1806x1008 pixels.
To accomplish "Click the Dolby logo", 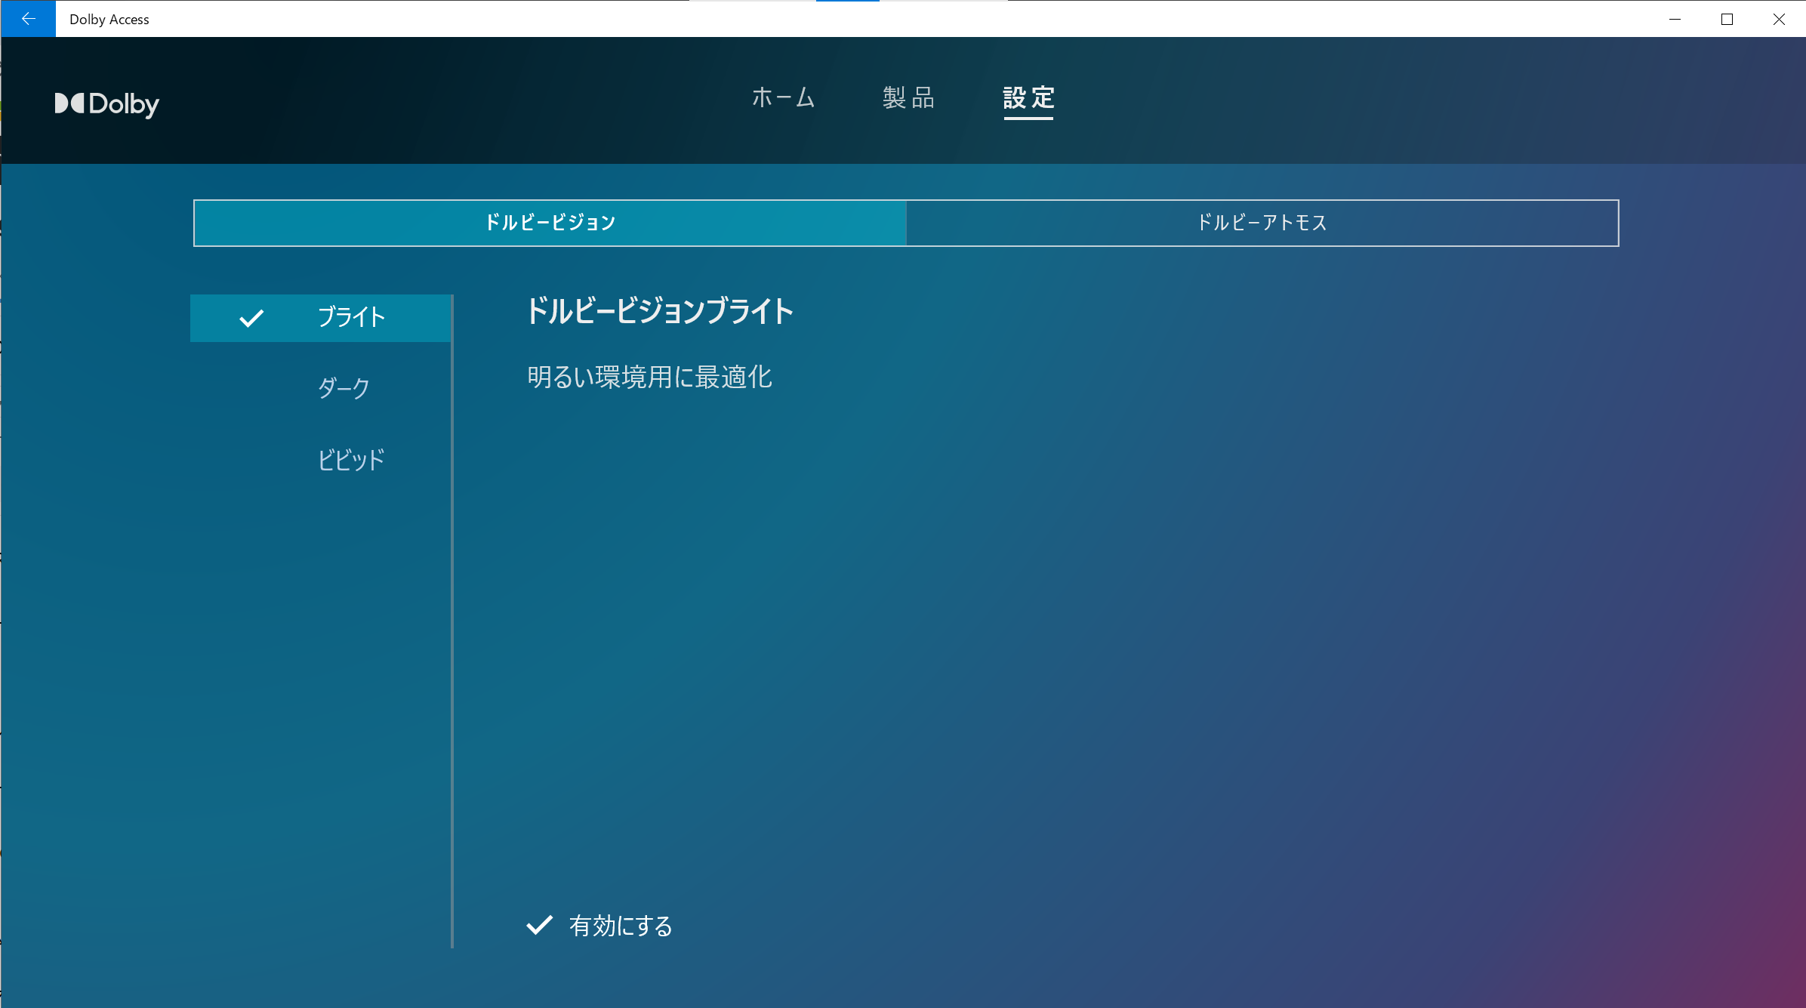I will point(106,104).
